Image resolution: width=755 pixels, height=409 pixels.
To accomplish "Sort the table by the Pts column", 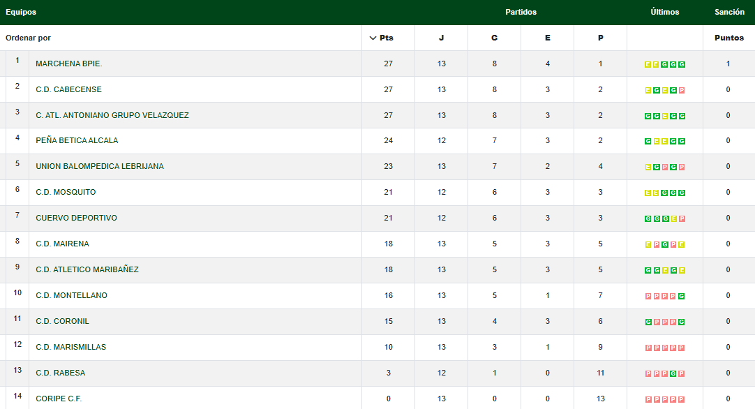I will click(x=387, y=38).
